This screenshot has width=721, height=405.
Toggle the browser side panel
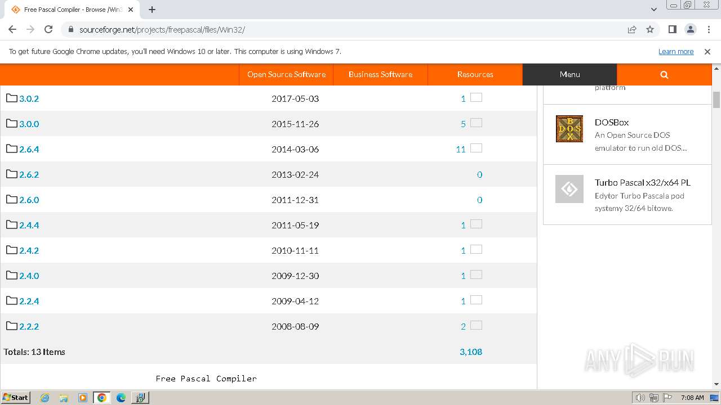click(x=672, y=29)
